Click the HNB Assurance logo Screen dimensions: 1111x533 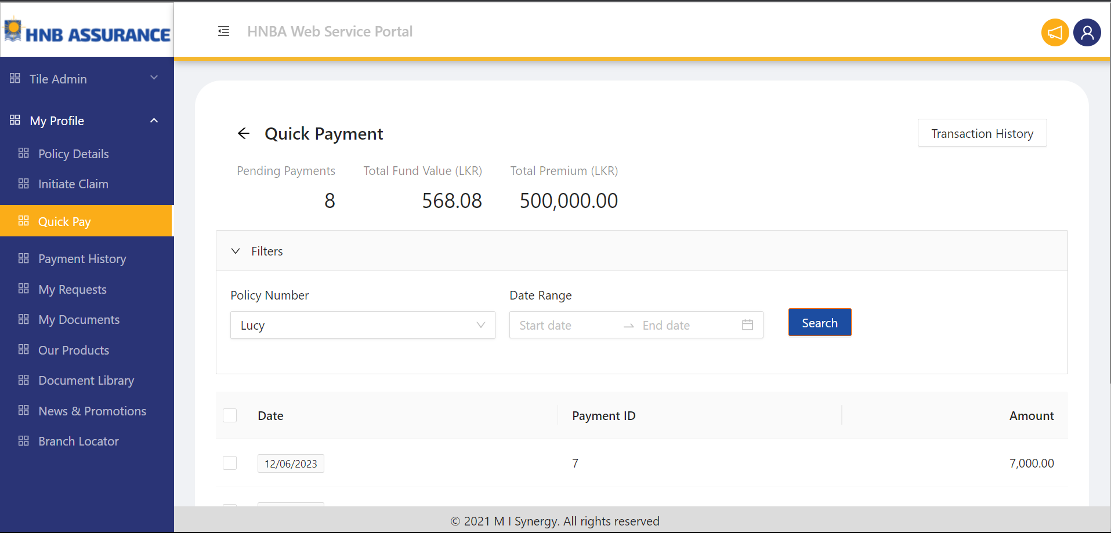87,31
